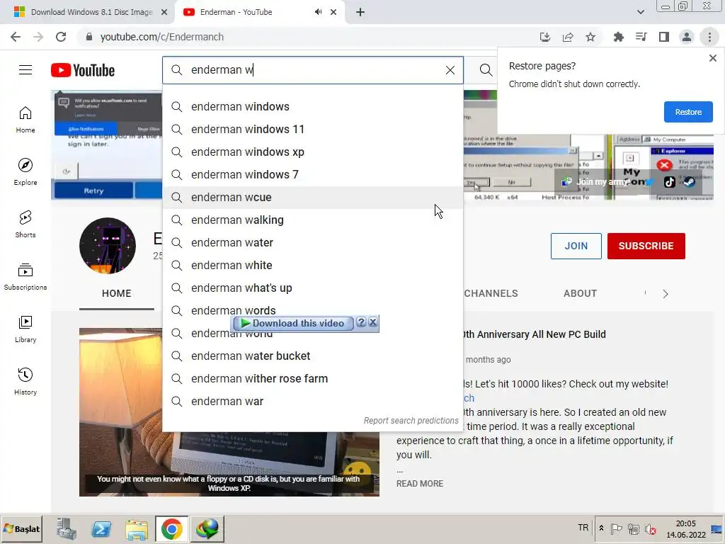Click Report search predictions

click(411, 421)
